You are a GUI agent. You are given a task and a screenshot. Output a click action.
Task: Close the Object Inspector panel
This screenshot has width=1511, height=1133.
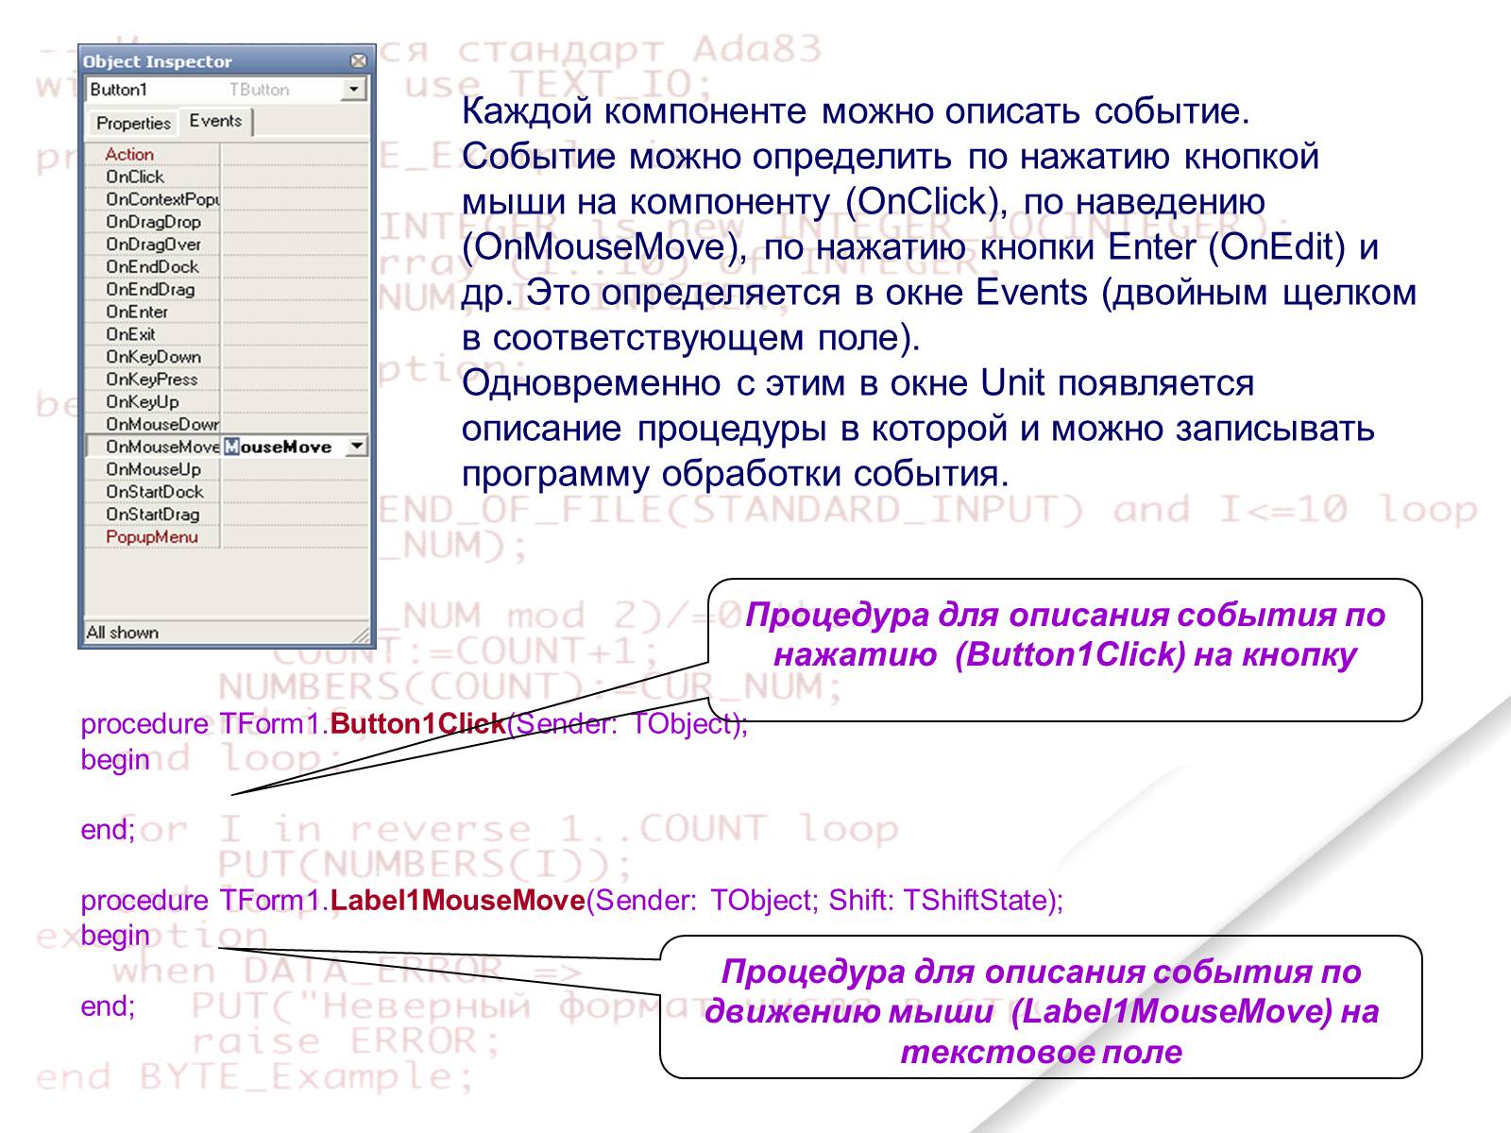[x=358, y=61]
